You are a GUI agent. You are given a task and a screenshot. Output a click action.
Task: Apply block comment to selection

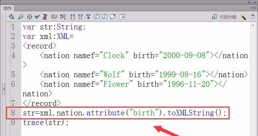[97, 16]
